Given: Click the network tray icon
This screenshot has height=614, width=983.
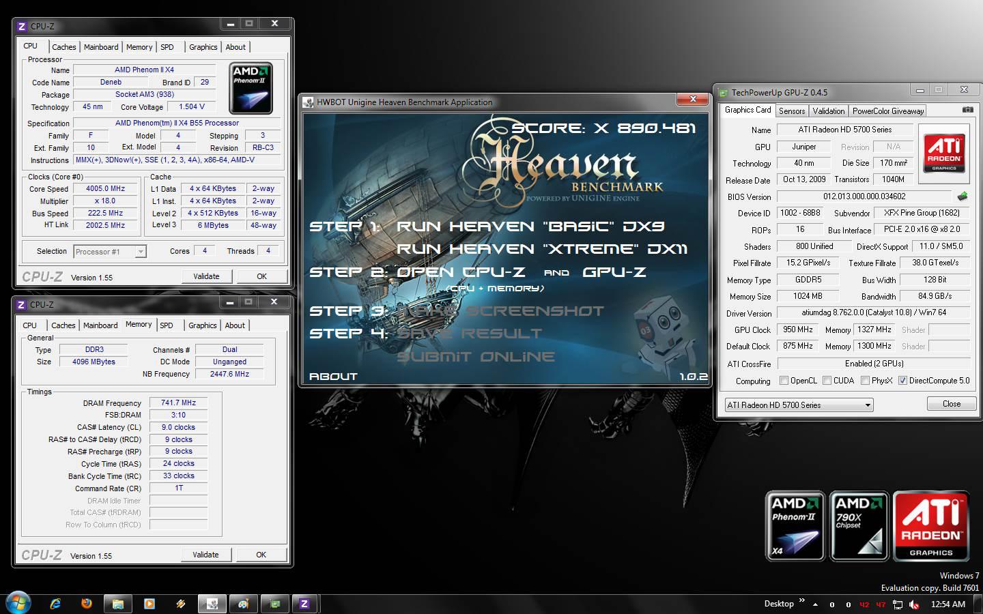Looking at the screenshot, I should click(898, 604).
